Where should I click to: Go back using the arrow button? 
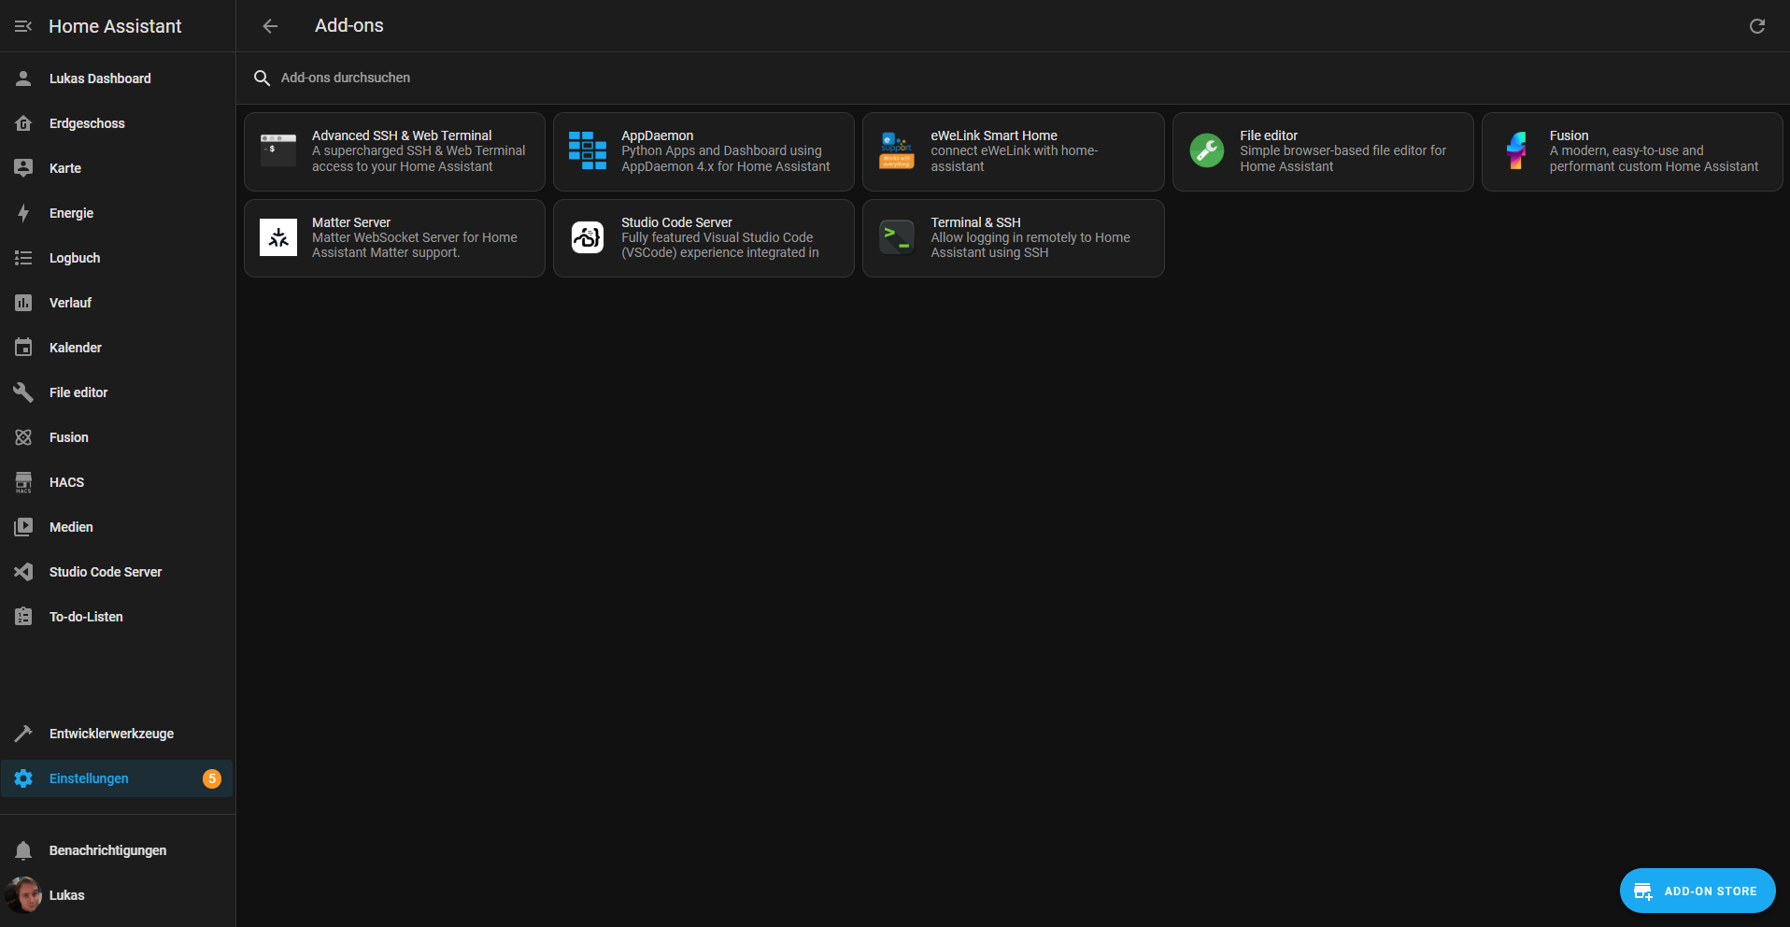point(270,25)
